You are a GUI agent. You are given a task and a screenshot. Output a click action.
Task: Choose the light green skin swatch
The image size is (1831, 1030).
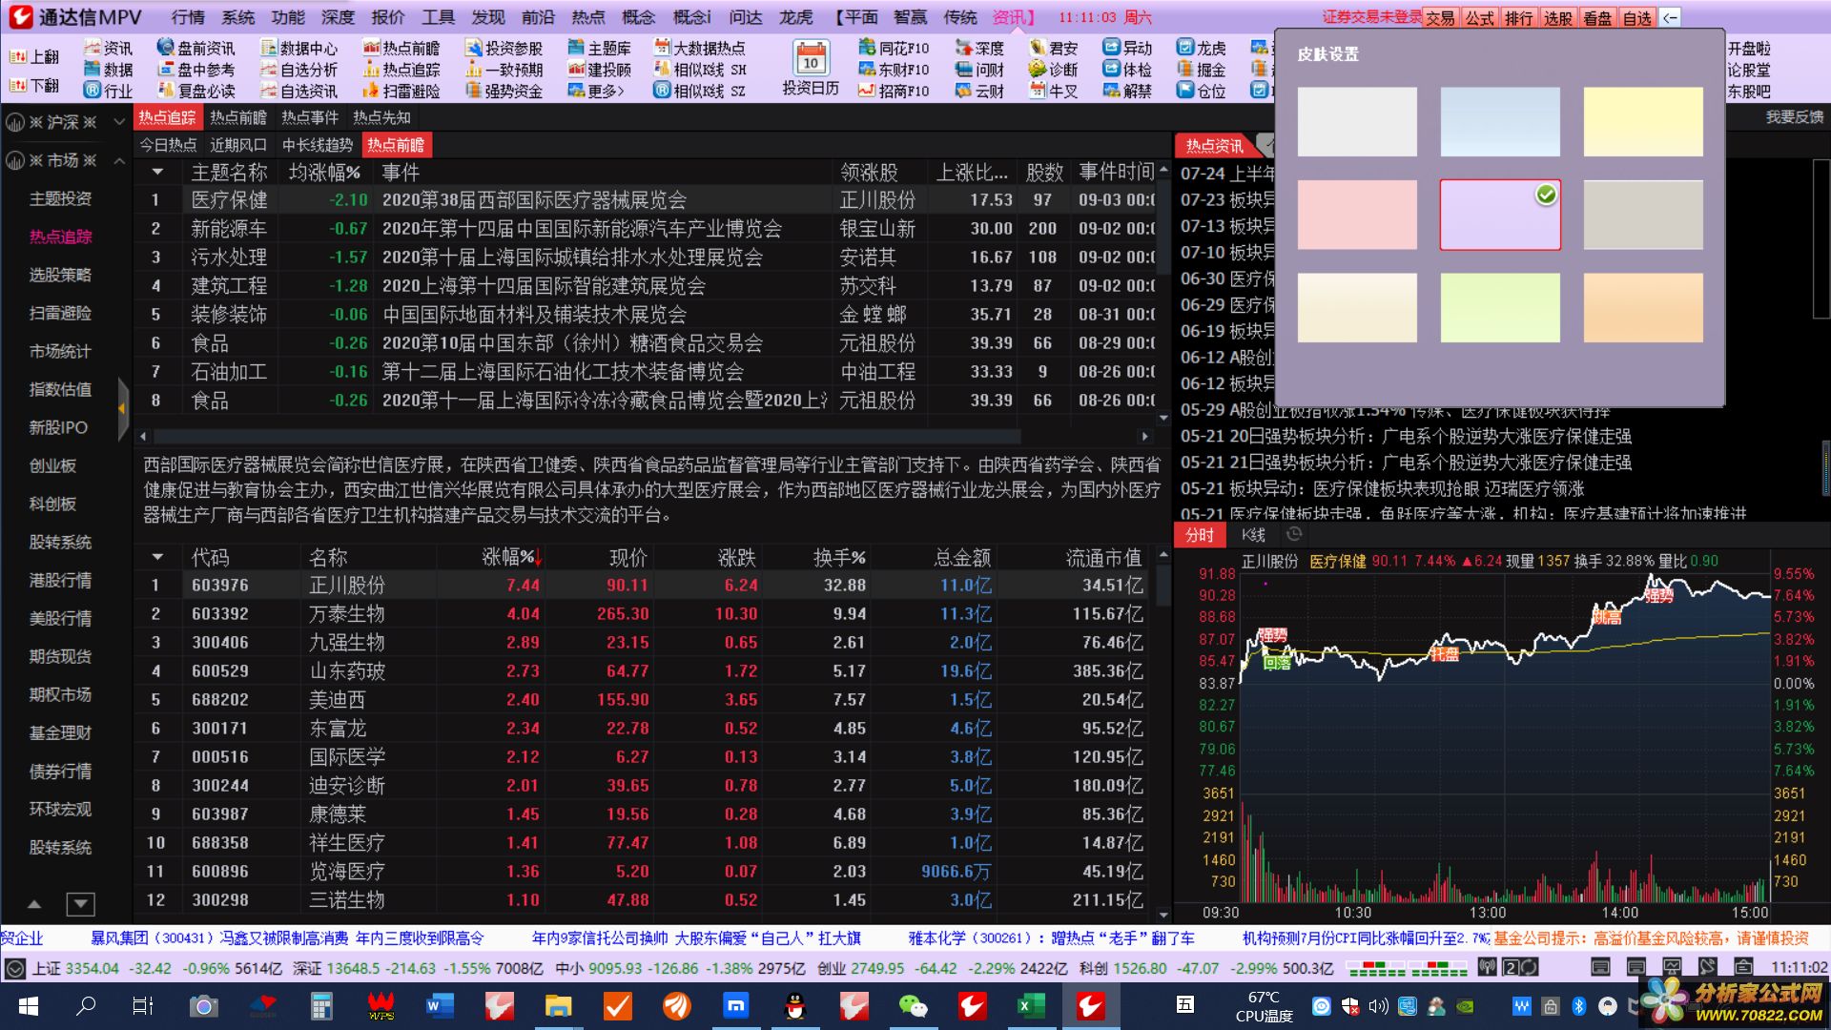(1500, 308)
